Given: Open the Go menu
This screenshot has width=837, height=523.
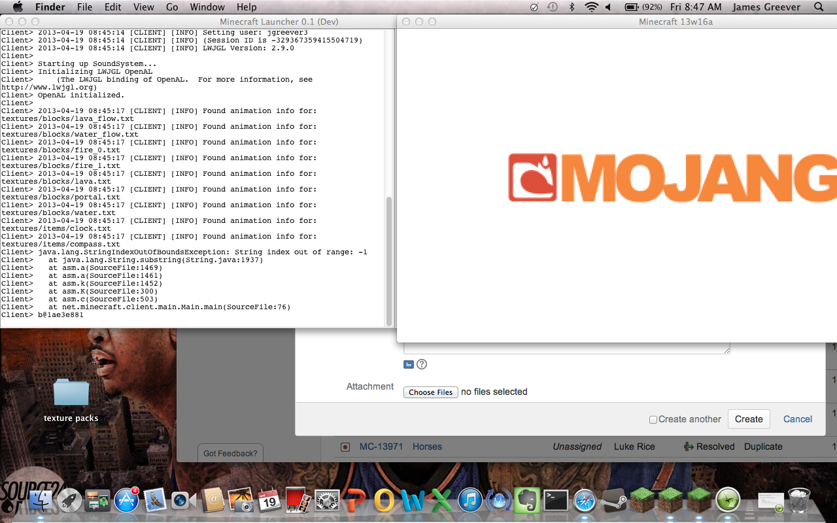Looking at the screenshot, I should tap(172, 7).
